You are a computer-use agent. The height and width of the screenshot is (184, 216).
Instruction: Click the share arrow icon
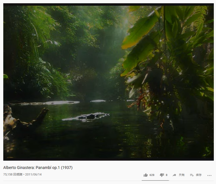coord(174,175)
